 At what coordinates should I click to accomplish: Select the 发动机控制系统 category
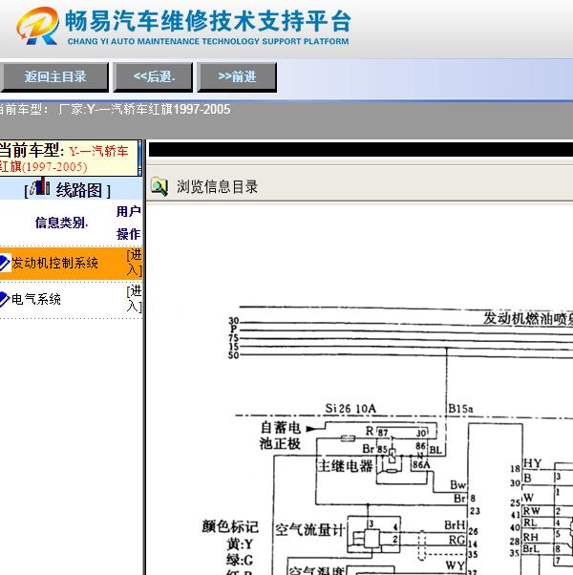tap(54, 263)
